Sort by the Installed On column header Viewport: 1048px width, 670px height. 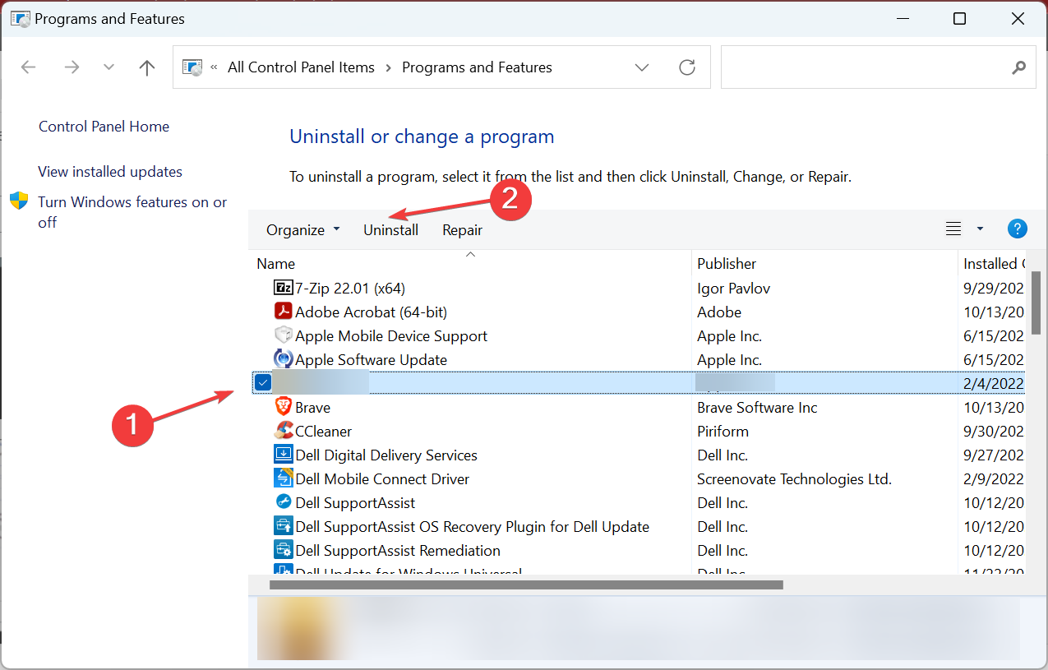pos(994,263)
